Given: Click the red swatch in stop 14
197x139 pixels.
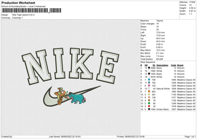Looking at the screenshot, I should point(149,107).
